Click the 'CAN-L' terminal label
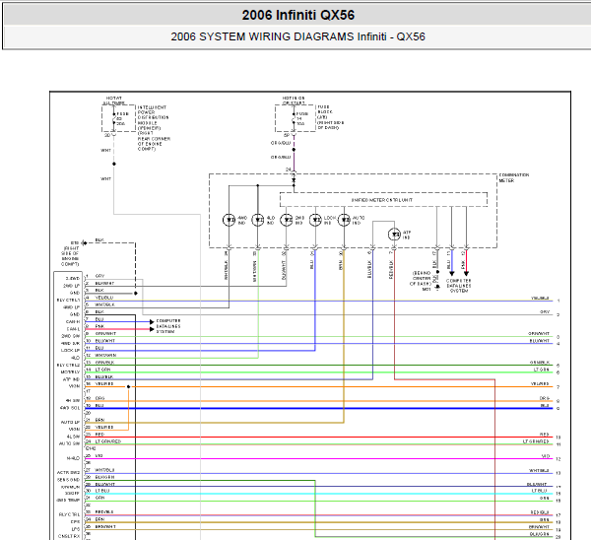The width and height of the screenshot is (591, 540). click(73, 329)
